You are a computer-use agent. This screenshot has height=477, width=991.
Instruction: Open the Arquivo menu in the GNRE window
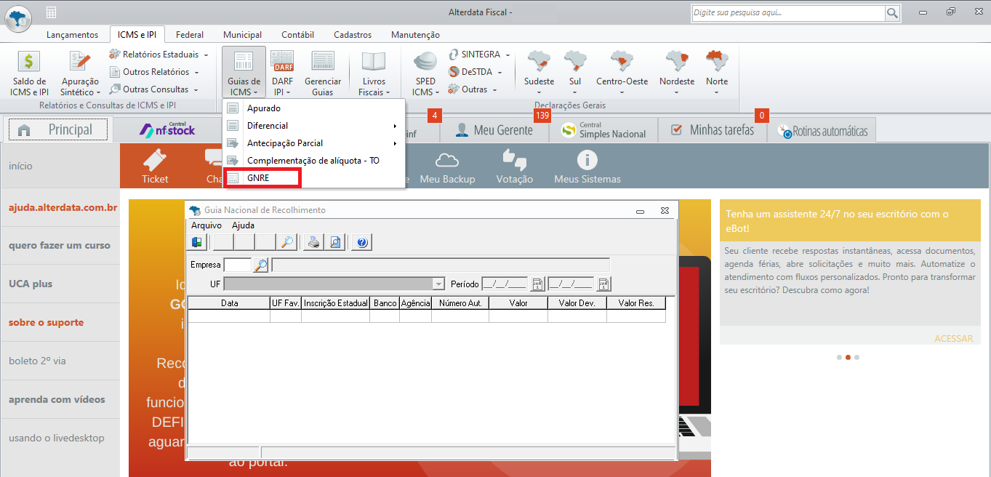tap(206, 225)
